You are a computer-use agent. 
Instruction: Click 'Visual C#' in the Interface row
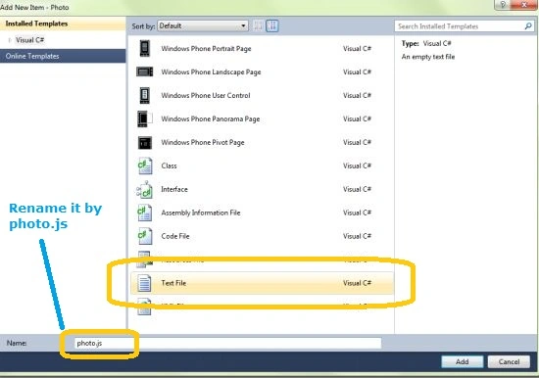(x=357, y=189)
